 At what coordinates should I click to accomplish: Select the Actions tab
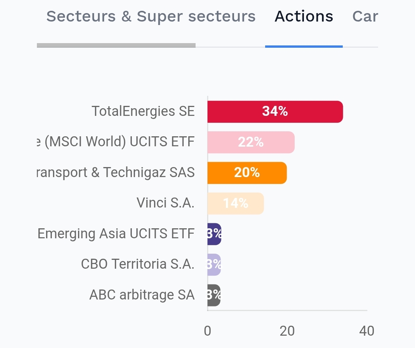point(304,17)
